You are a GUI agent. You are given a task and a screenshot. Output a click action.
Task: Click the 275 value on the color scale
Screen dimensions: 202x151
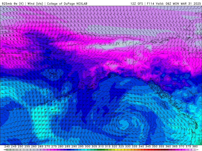tap(54, 146)
